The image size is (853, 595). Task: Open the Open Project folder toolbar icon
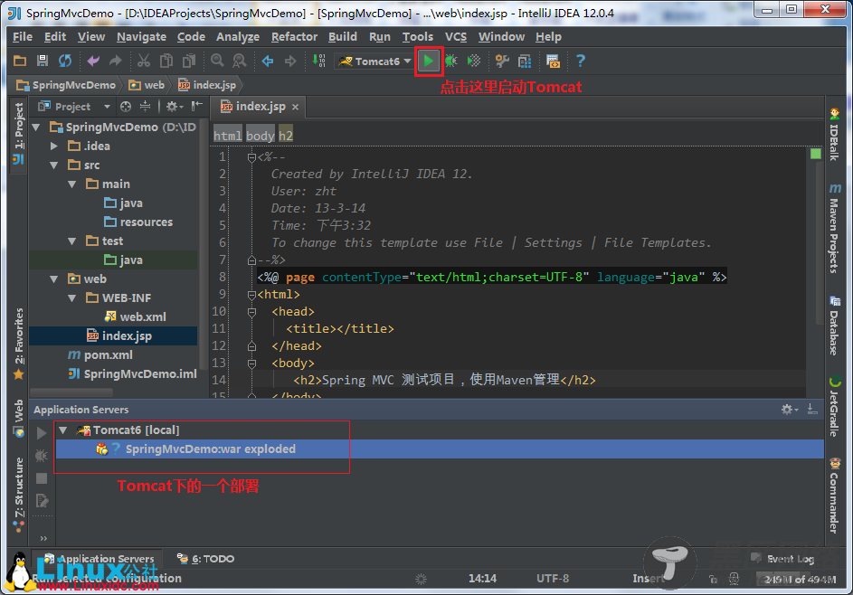pos(20,61)
